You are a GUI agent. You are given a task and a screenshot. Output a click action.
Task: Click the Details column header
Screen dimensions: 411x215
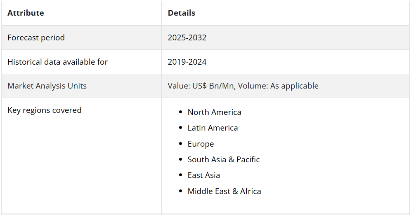(181, 13)
